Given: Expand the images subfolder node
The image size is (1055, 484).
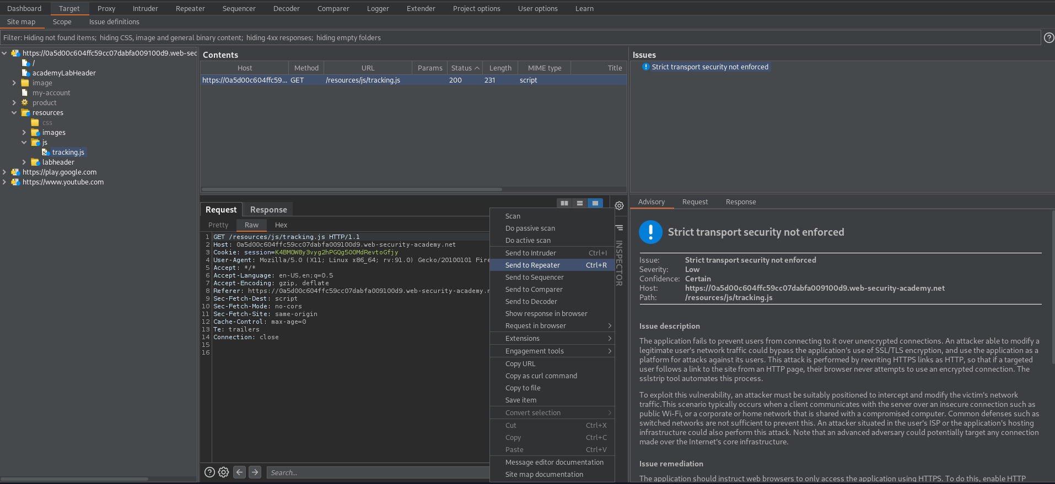Looking at the screenshot, I should point(24,132).
